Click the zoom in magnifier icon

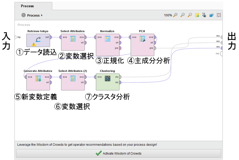(x=183, y=15)
